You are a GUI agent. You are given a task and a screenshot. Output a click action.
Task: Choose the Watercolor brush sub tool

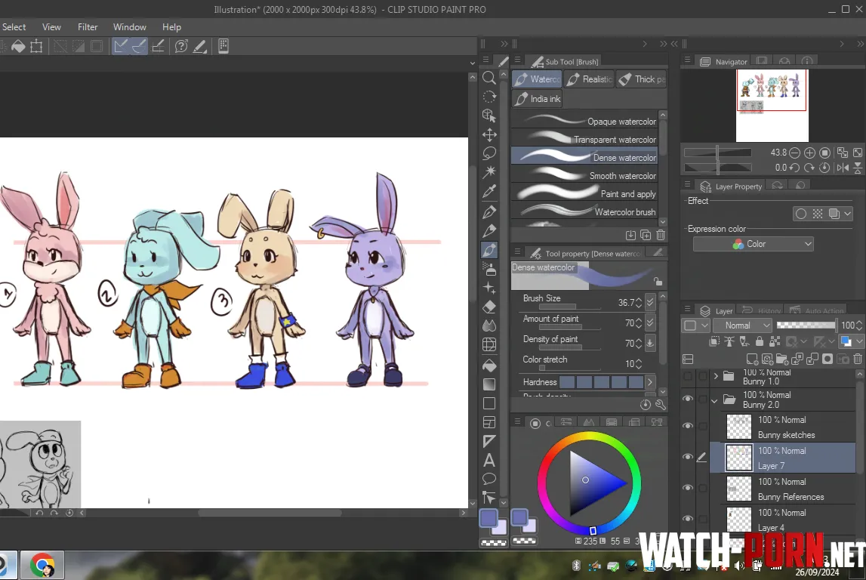584,212
